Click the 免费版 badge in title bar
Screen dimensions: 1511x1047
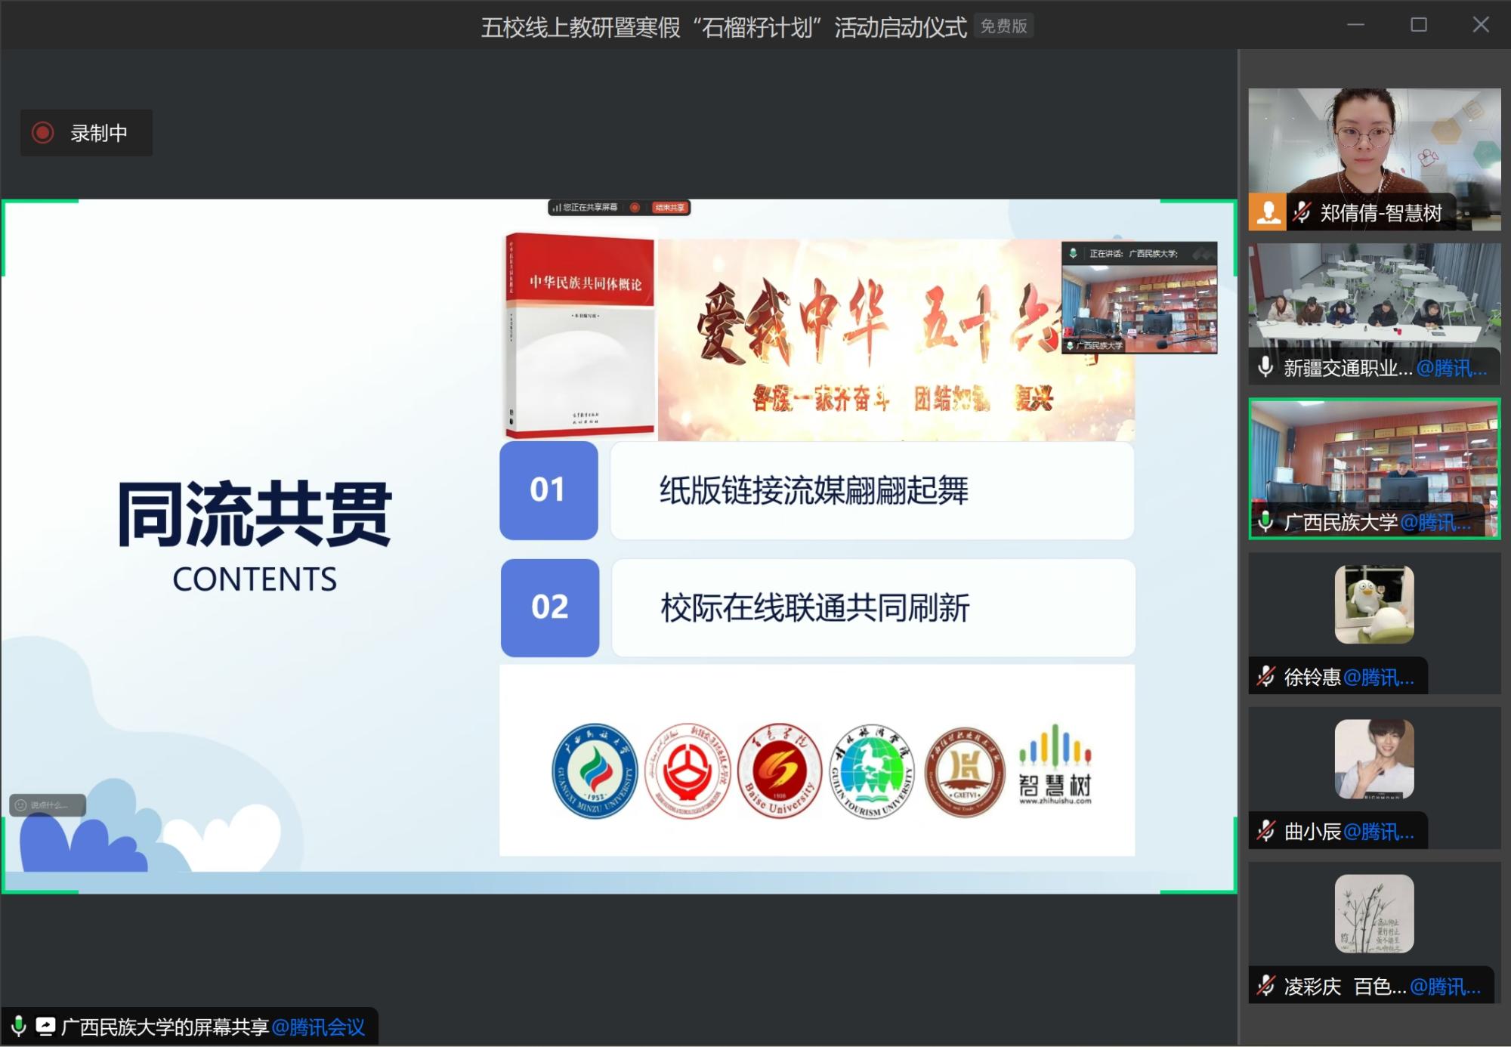1003,26
